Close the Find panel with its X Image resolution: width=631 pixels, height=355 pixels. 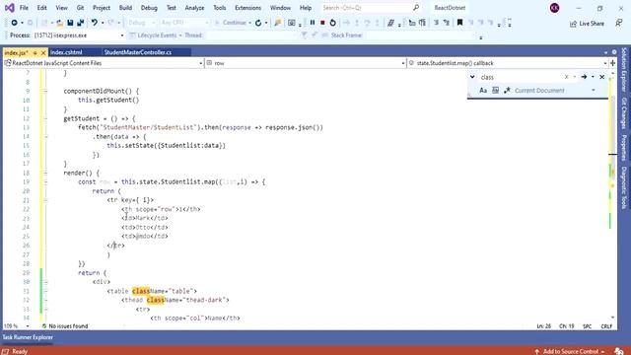(602, 77)
